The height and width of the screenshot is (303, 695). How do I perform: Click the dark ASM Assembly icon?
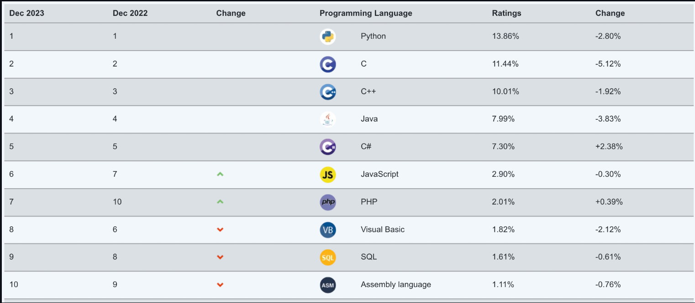(327, 285)
